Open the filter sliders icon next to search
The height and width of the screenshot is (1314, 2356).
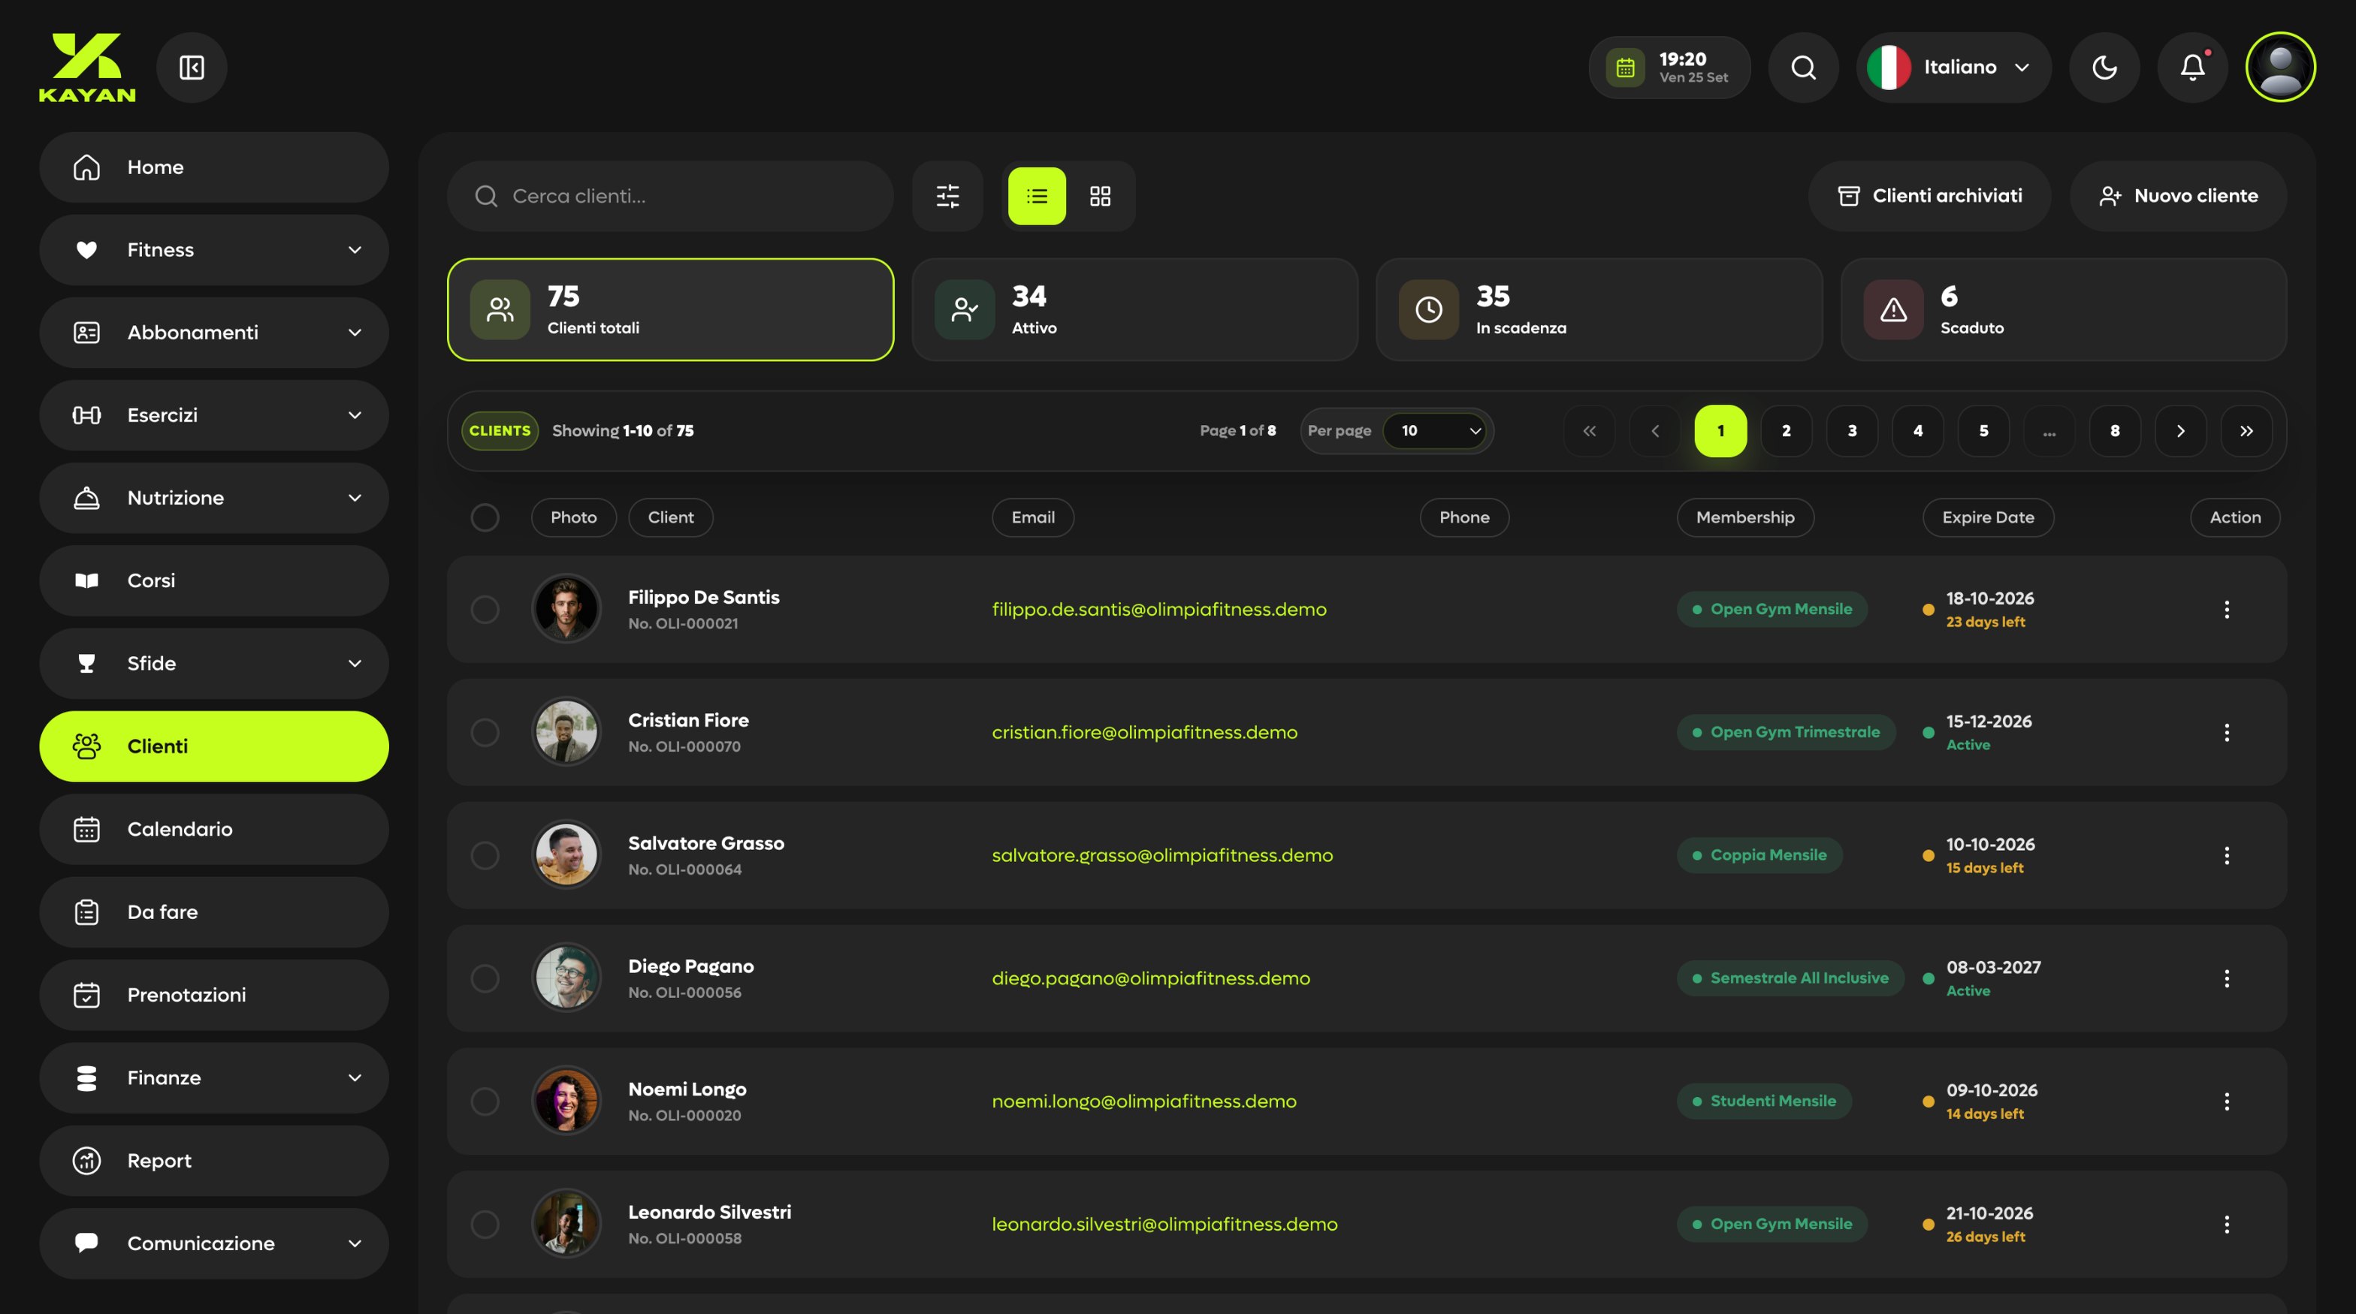[x=947, y=195]
